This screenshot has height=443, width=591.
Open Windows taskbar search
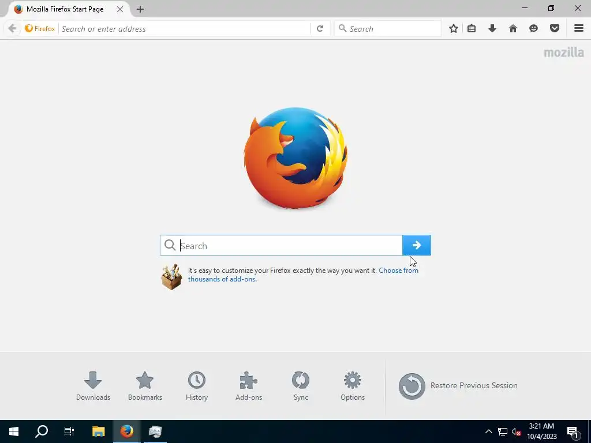pos(42,431)
